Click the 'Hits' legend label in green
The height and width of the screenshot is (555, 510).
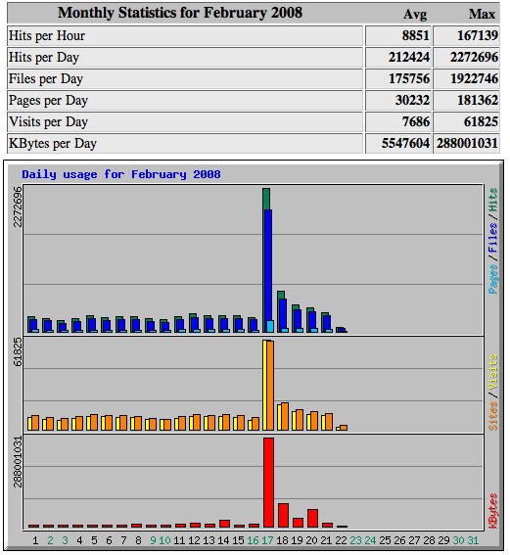tap(492, 200)
